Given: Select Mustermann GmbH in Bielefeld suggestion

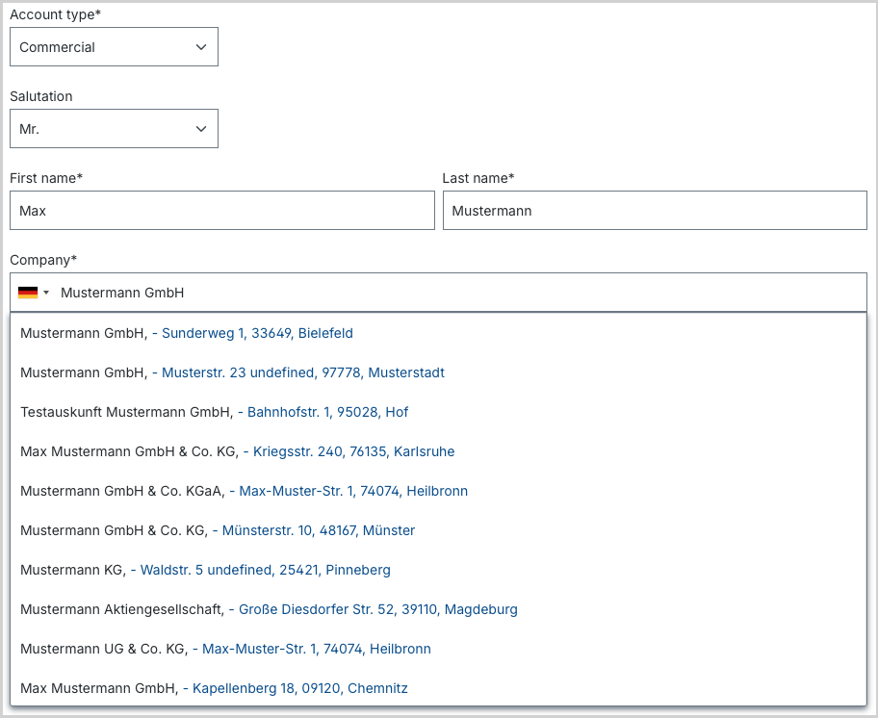Looking at the screenshot, I should [x=438, y=333].
